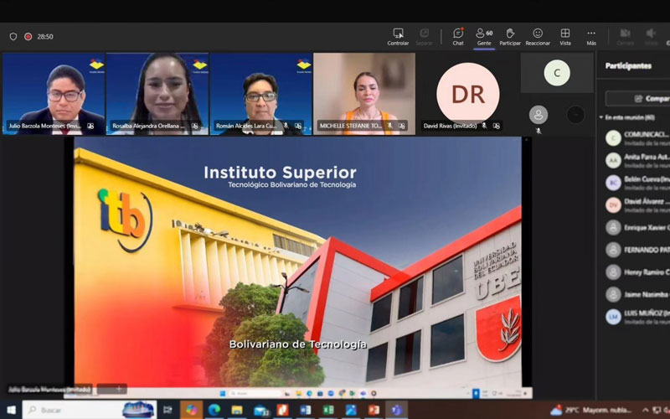This screenshot has width=670, height=419.
Task: Click the shared ITB presentation slide
Action: [297, 261]
